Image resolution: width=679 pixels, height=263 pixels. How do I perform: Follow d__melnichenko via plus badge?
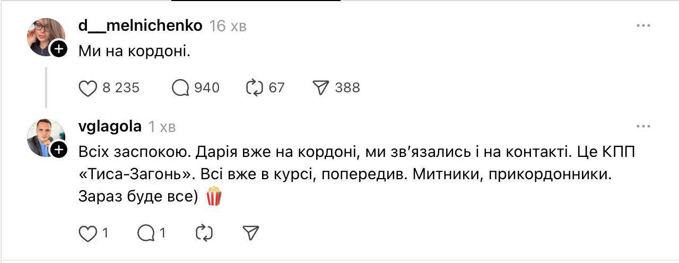pyautogui.click(x=58, y=49)
